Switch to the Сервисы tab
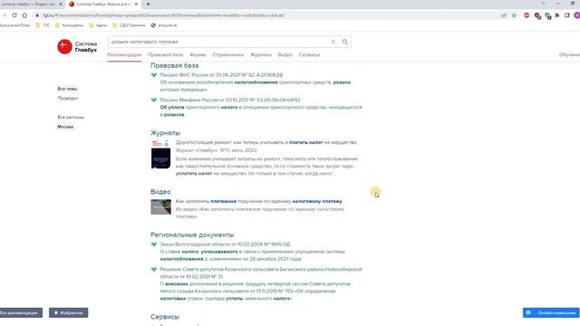Screen dimensions: 580x326 pos(309,54)
